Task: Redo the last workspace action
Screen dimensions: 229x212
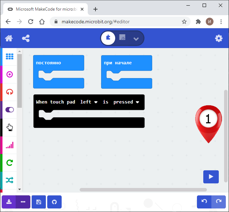Action: click(x=219, y=202)
